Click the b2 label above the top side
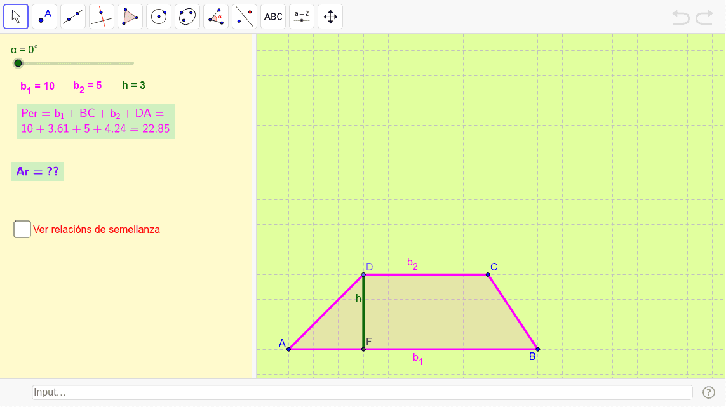Image resolution: width=726 pixels, height=407 pixels. [412, 264]
